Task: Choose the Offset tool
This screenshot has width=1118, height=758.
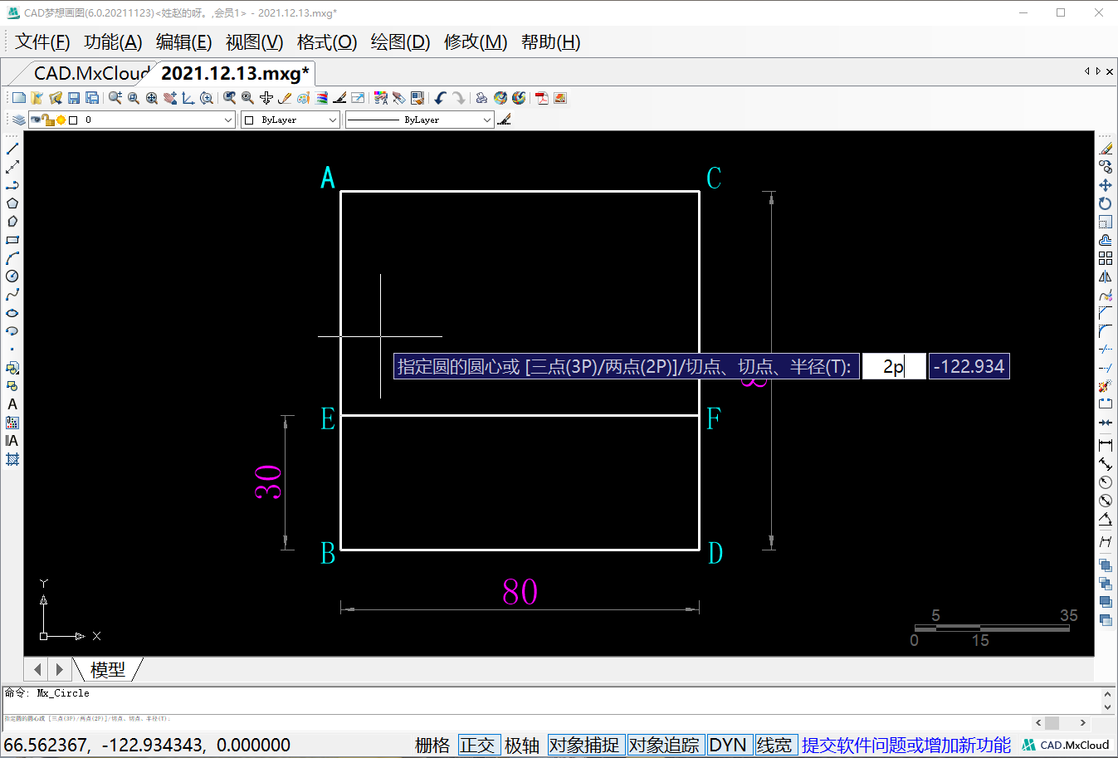Action: (x=1106, y=240)
